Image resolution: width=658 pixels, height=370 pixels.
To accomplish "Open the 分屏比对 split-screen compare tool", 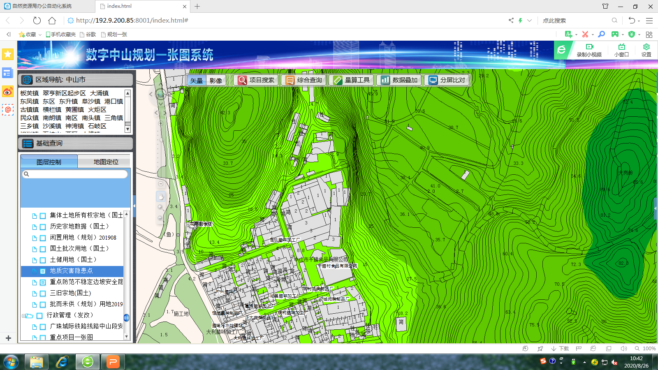I will (x=447, y=80).
